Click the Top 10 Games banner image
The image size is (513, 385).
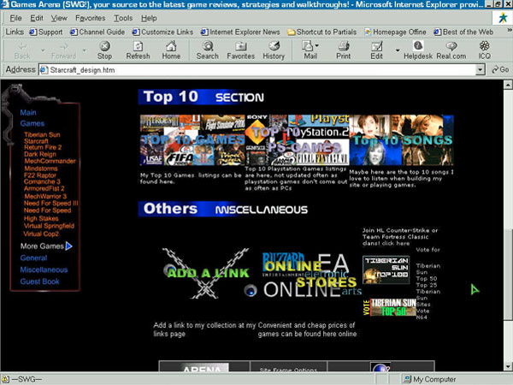[192, 140]
